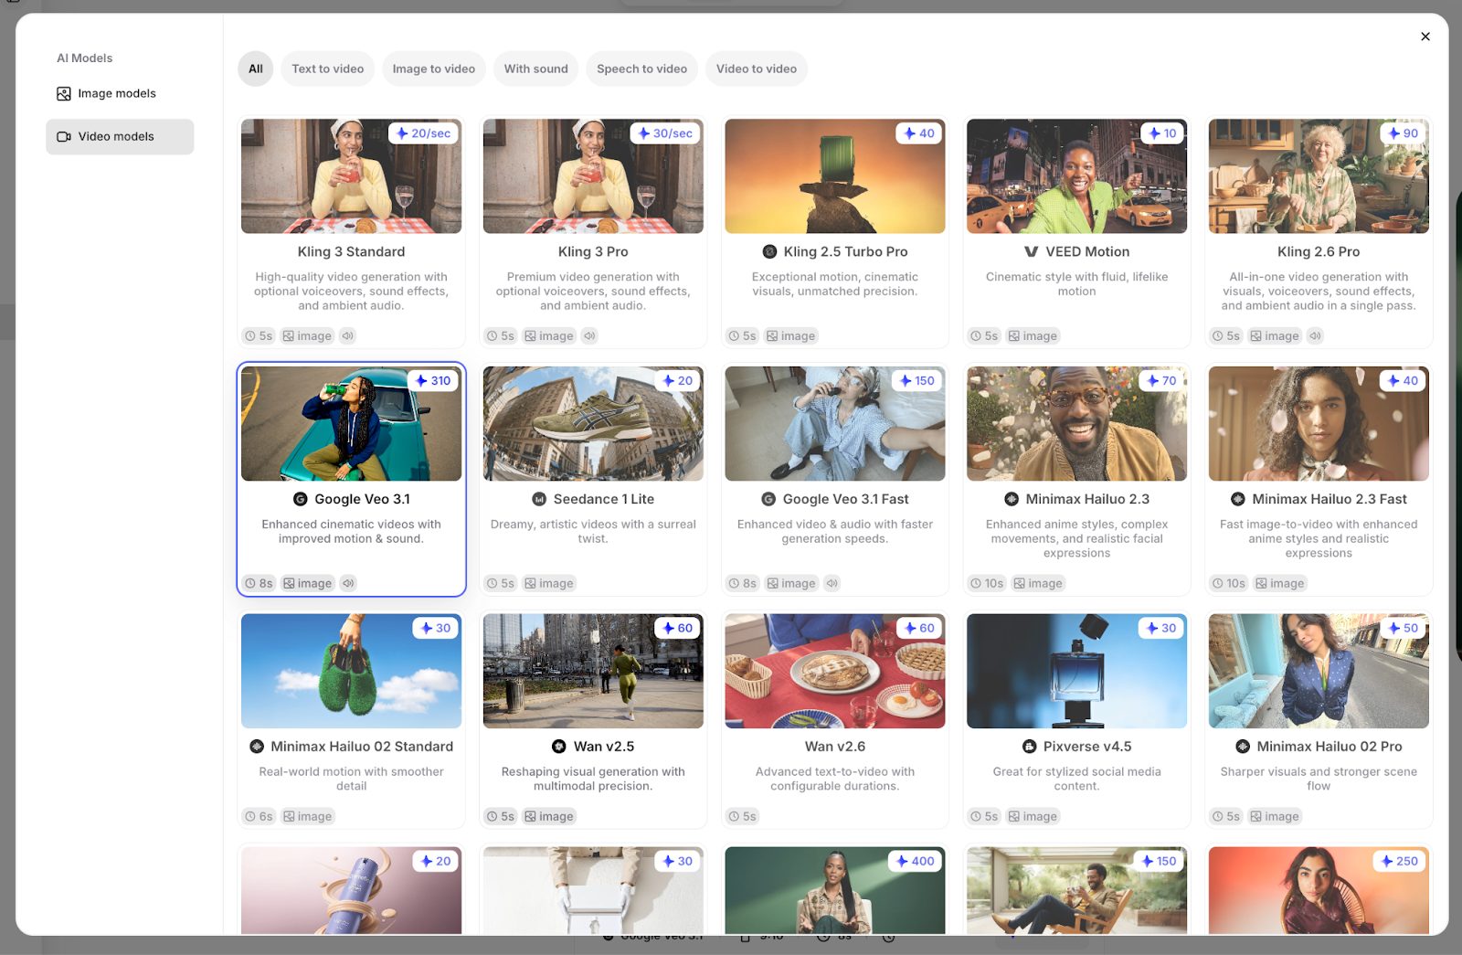Enable the With sound filter

[535, 69]
